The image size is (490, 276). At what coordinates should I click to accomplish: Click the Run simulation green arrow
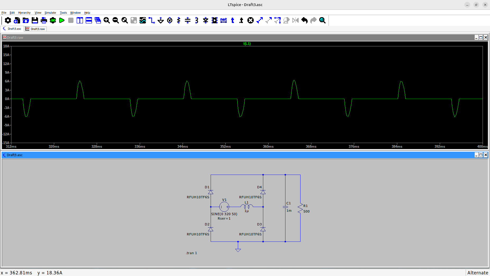point(62,20)
